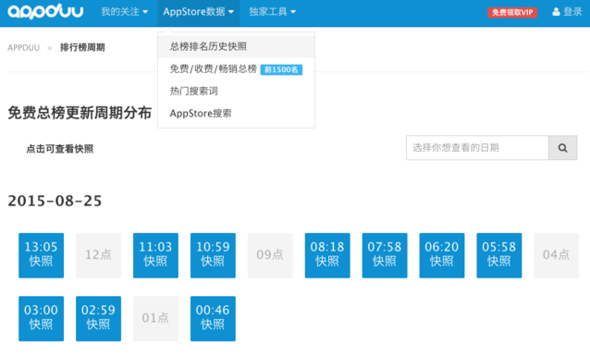The image size is (590, 357).
Task: Open the 03:00 快照 snapshot
Action: [42, 319]
